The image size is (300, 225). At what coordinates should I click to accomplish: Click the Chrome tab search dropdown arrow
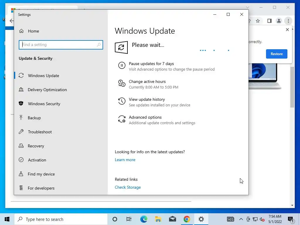(x=247, y=7)
